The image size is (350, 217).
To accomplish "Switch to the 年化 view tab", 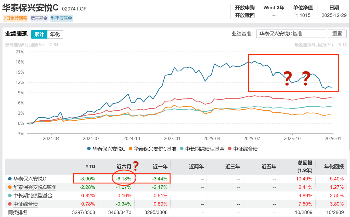I will coord(55,34).
